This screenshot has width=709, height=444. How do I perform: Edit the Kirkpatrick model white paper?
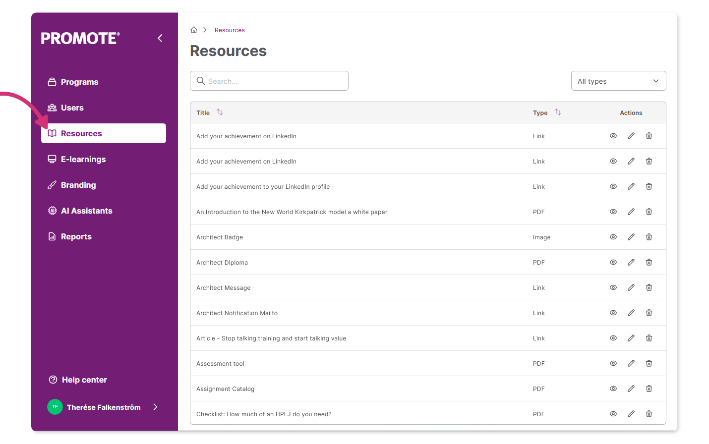pos(631,212)
